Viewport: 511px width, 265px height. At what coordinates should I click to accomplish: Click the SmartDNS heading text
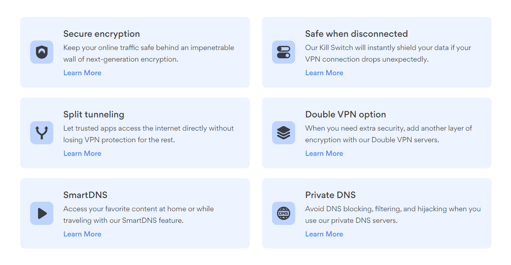click(85, 195)
